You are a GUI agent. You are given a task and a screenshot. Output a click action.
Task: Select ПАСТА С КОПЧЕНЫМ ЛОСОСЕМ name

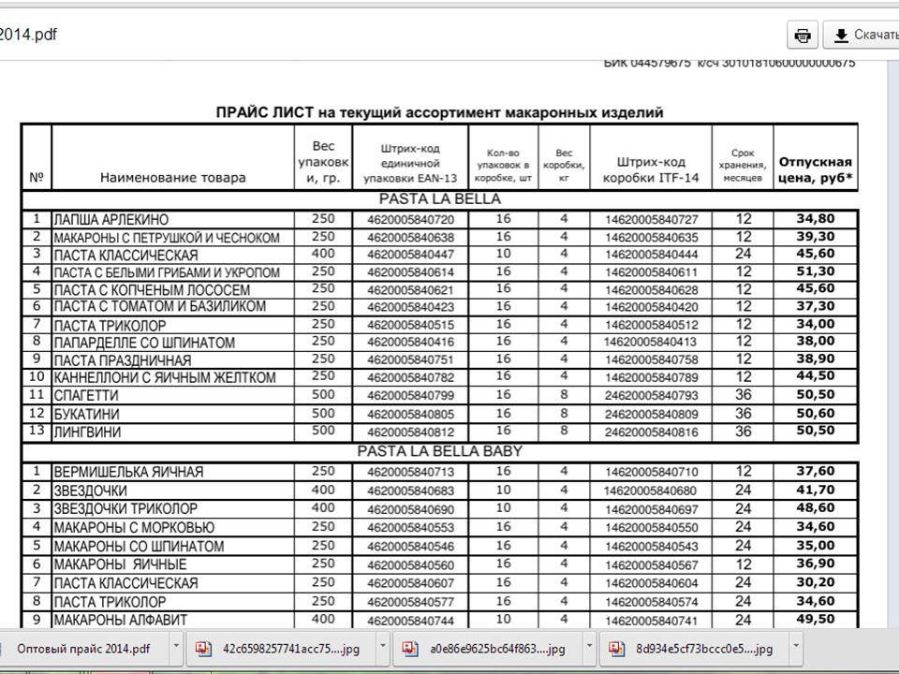152,290
